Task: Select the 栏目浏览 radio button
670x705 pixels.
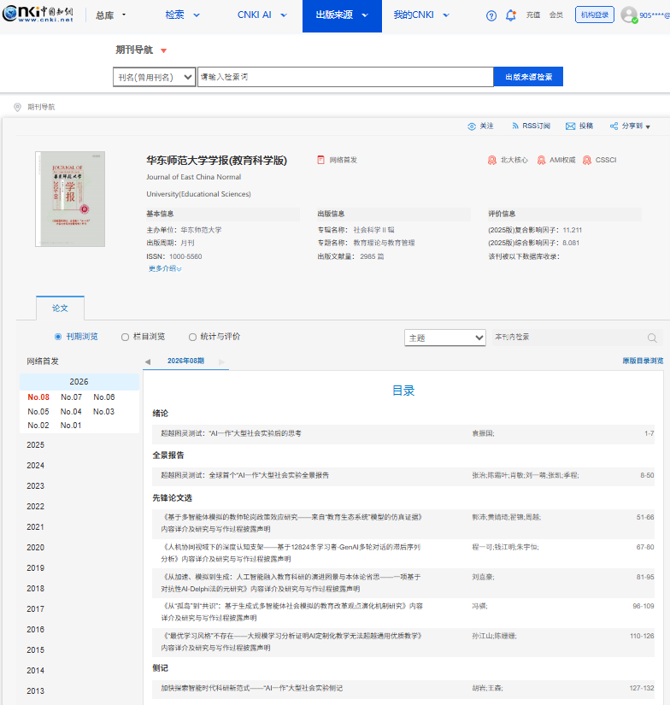Action: coord(125,337)
